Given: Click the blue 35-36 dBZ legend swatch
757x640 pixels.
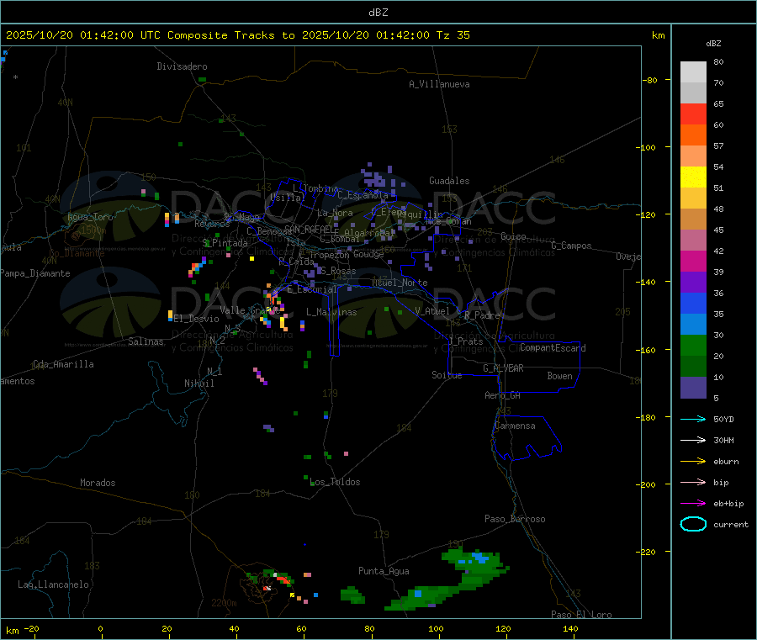Looking at the screenshot, I should 693,303.
